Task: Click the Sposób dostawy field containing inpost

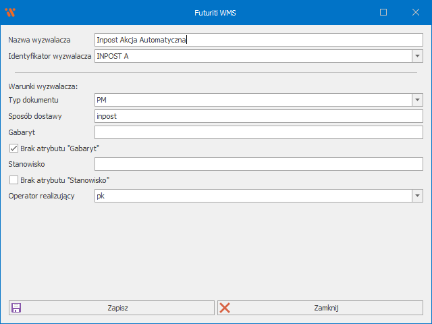Action: pos(259,116)
